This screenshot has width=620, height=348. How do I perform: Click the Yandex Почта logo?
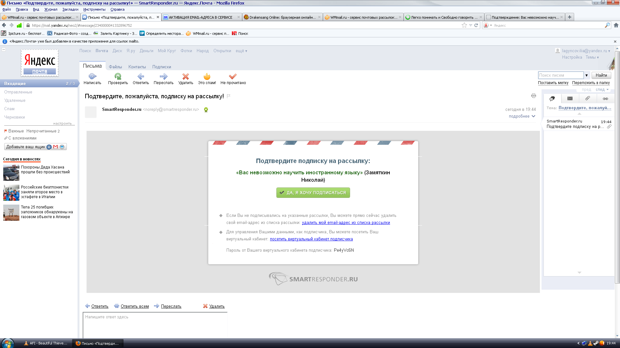coord(40,63)
